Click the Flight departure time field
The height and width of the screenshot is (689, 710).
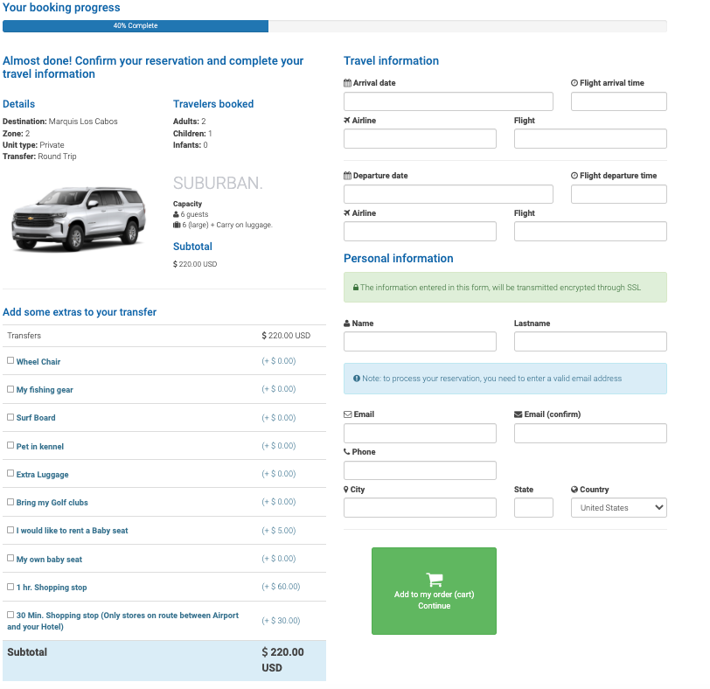click(618, 194)
